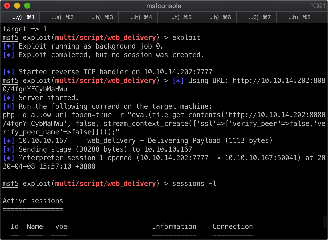The width and height of the screenshot is (328, 240).
Task: Switch to terminal tab ⌘5
Action: tap(177, 17)
